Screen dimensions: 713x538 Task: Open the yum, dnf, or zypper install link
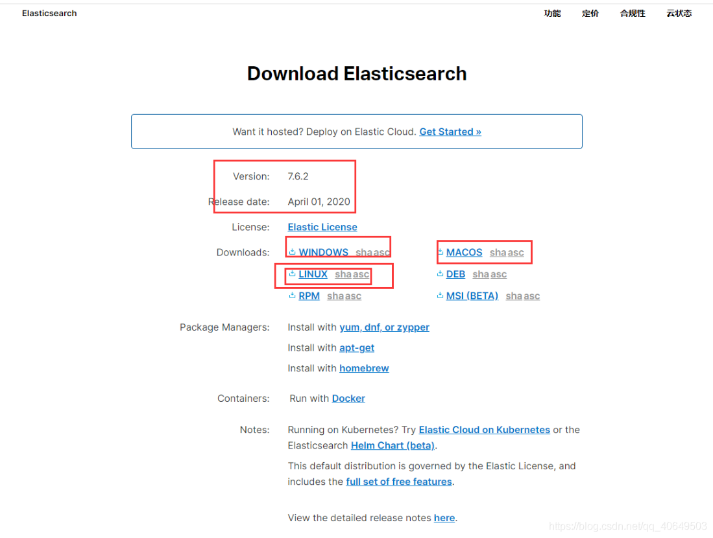tap(384, 327)
